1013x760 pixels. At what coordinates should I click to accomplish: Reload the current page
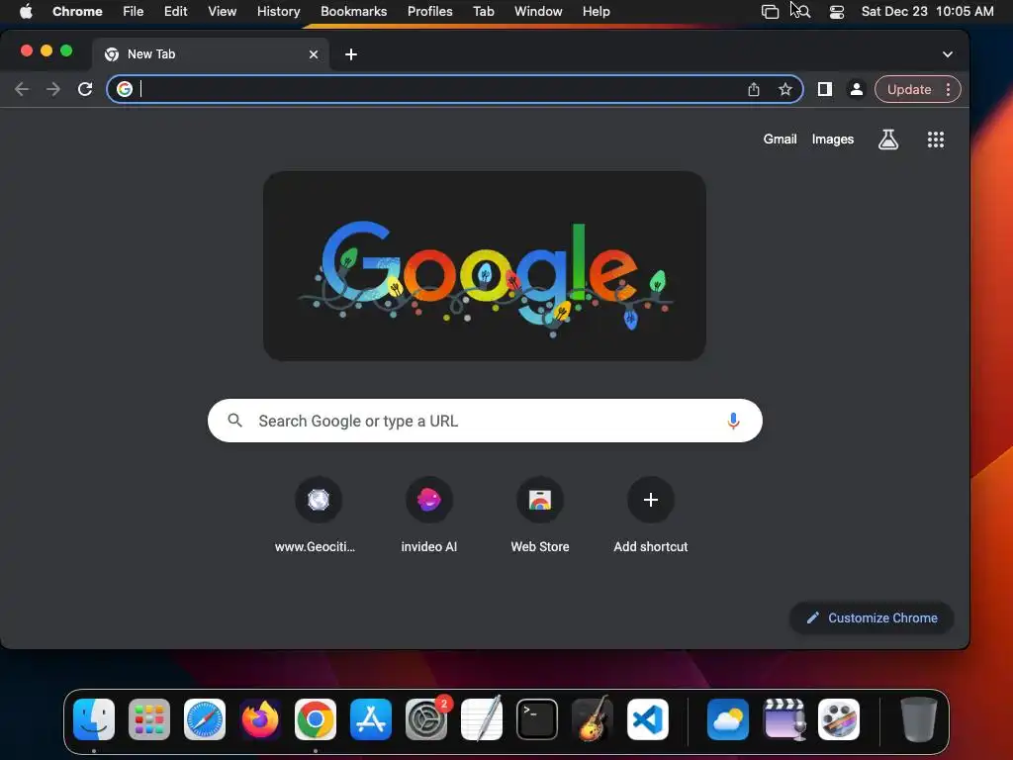pyautogui.click(x=85, y=89)
